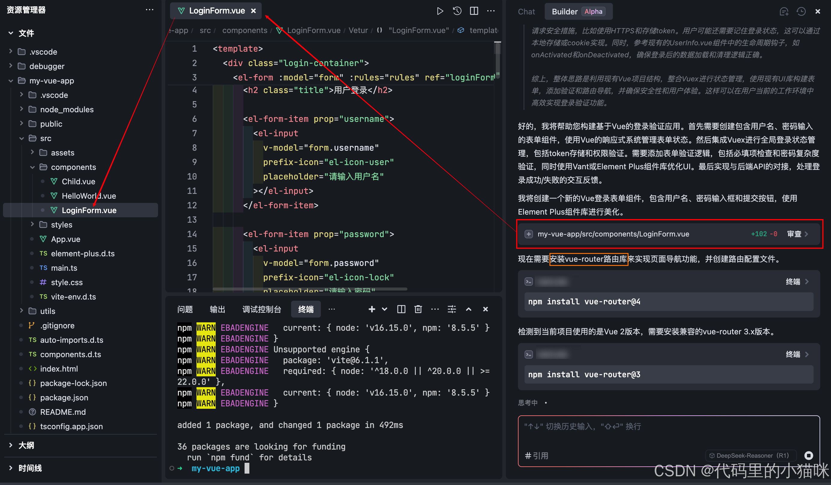Viewport: 831px width, 485px height.
Task: Open the terminal settings sliders icon
Action: pos(452,309)
